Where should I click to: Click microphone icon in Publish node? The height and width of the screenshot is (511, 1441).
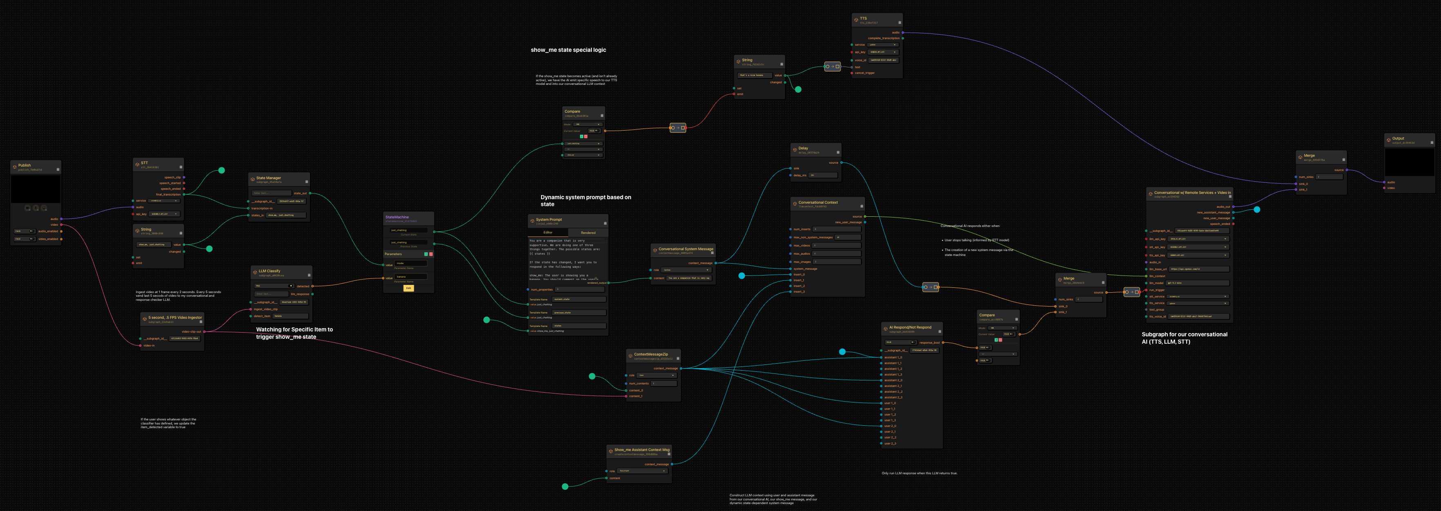coord(36,208)
